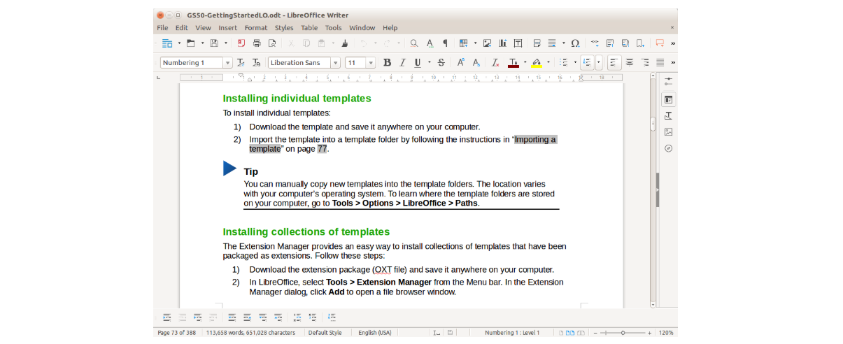Open the Tools menu
This screenshot has height=344, width=843.
(x=333, y=28)
